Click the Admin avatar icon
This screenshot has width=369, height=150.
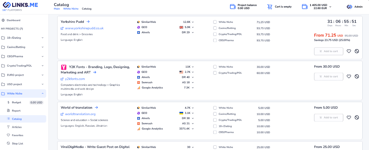click(349, 7)
